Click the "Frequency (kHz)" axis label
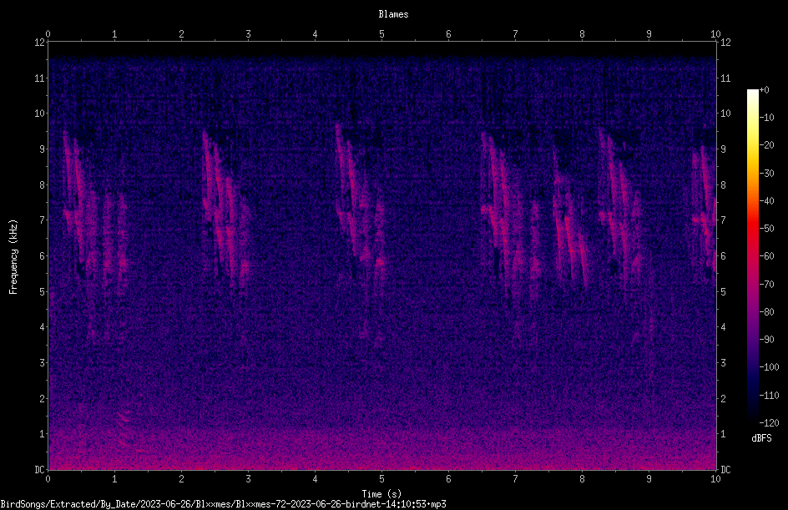 pos(13,257)
